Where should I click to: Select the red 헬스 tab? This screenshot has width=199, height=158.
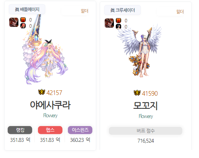click(50, 130)
